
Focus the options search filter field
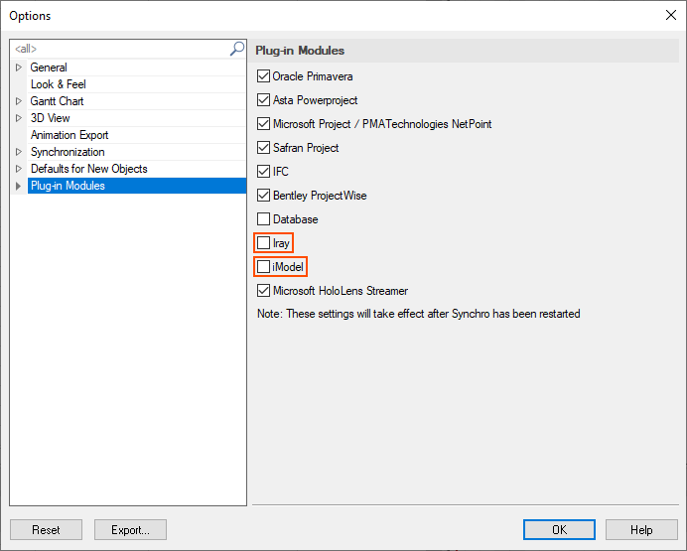coord(120,49)
